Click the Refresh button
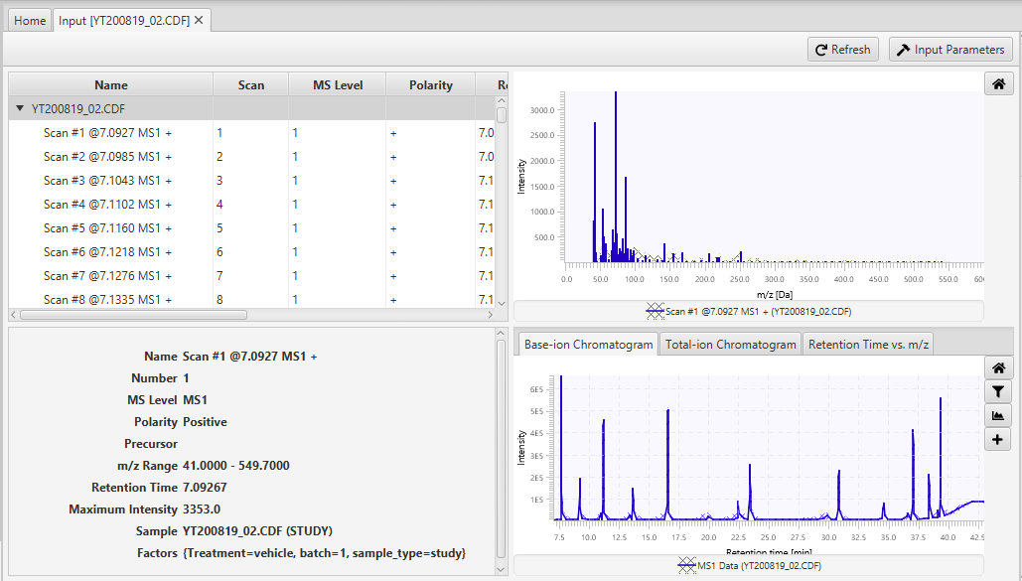Viewport: 1022px width, 581px height. pos(843,50)
